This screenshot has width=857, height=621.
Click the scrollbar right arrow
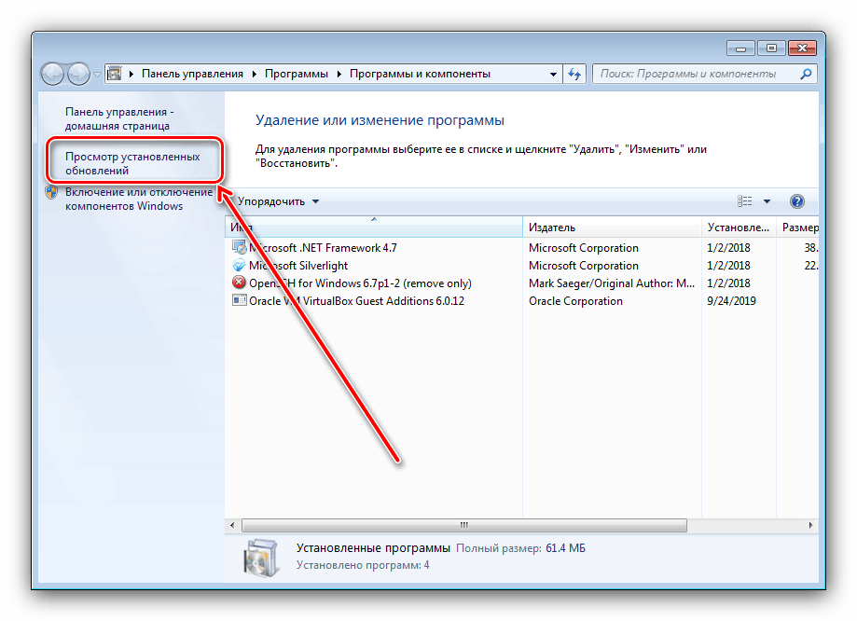(x=810, y=525)
